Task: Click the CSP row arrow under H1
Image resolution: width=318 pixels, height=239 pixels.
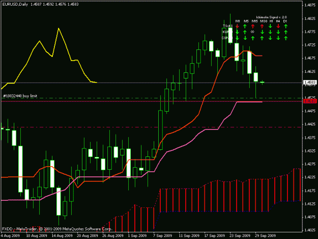Action: pos(270,38)
